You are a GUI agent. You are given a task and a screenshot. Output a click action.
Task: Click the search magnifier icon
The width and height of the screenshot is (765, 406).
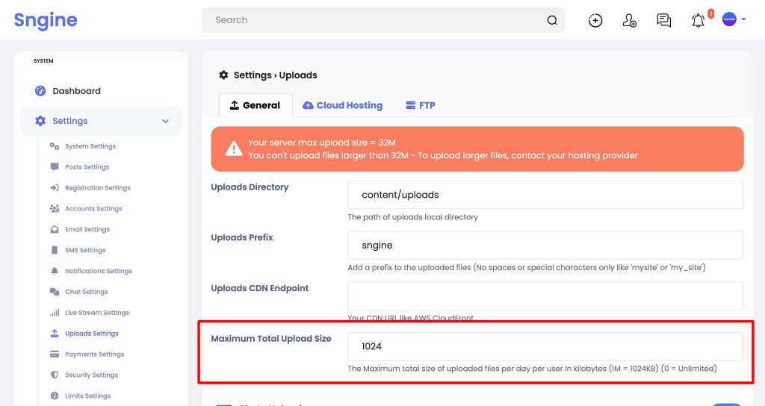pyautogui.click(x=552, y=20)
